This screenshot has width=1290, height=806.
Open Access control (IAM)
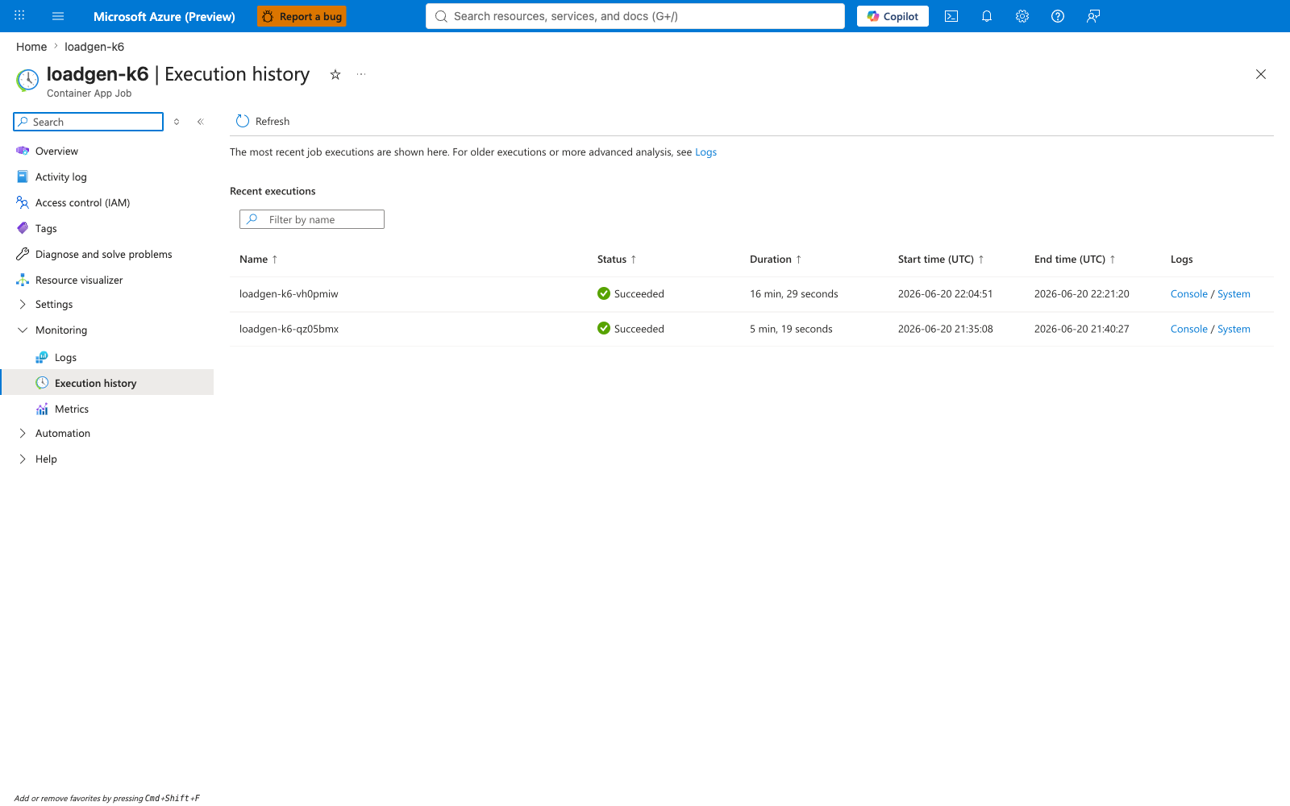click(x=82, y=202)
